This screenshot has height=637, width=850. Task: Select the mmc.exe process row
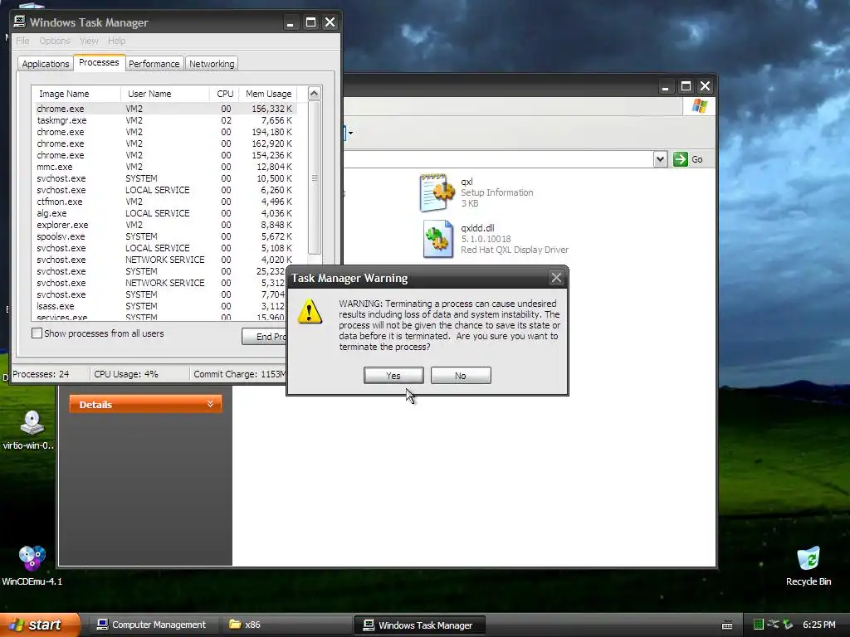pos(164,167)
